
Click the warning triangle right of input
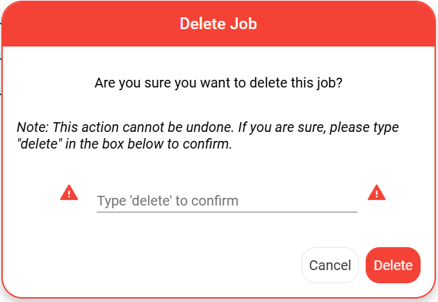pos(377,193)
